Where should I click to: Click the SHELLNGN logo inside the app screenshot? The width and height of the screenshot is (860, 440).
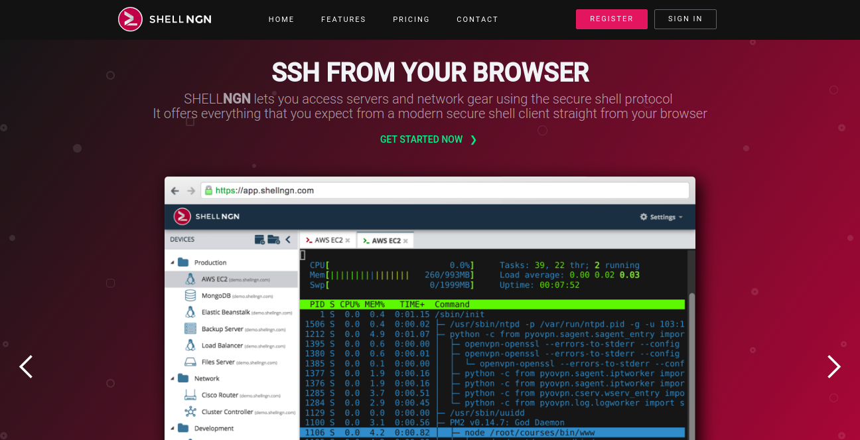point(206,216)
